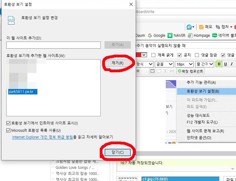Image resolution: width=236 pixels, height=181 pixels.
Task: Open the Google favorites bookmark
Action: tap(157, 36)
